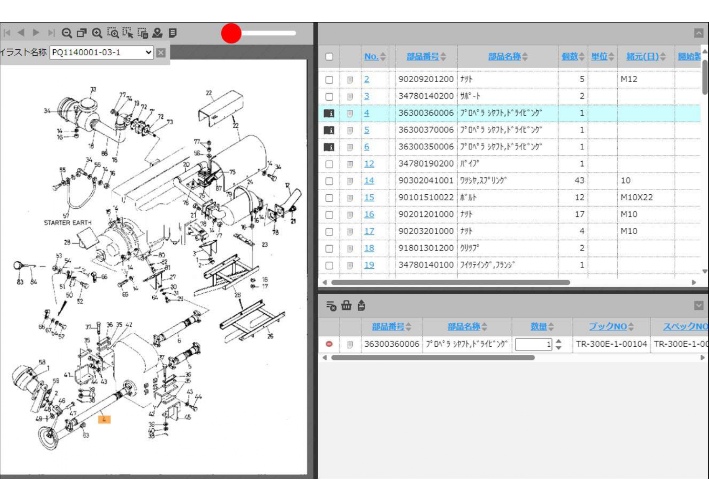Select the area zoom tool icon
Viewport: 709px width, 501px height.
(113, 33)
